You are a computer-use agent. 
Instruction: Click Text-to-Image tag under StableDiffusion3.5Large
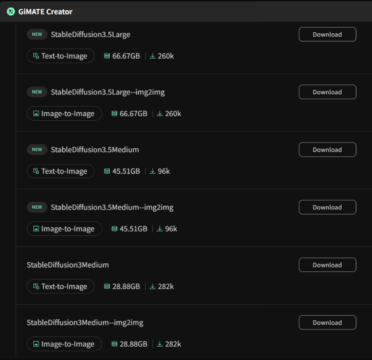coord(60,56)
